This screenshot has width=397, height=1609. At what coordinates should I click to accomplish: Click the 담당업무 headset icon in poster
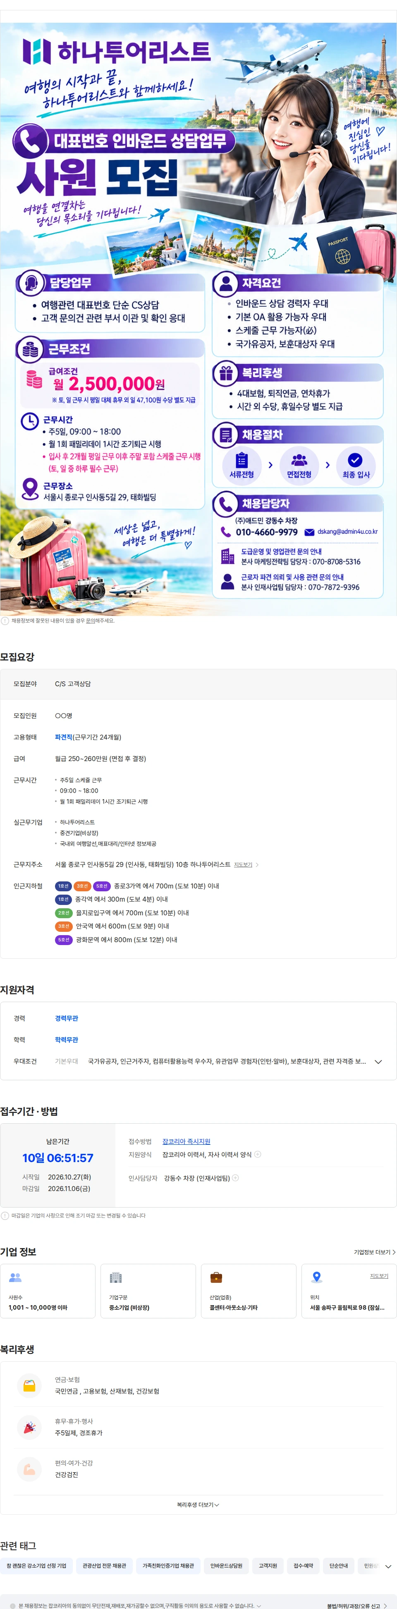tap(31, 284)
